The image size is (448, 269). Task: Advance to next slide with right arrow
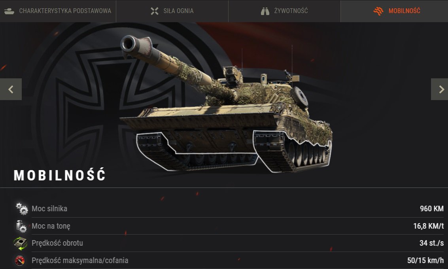(x=439, y=89)
